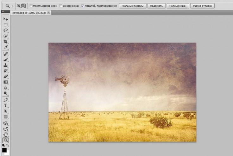Viewport: 233px width, 156px height.
Task: Select the Clone Stamp tool
Action: [6, 65]
